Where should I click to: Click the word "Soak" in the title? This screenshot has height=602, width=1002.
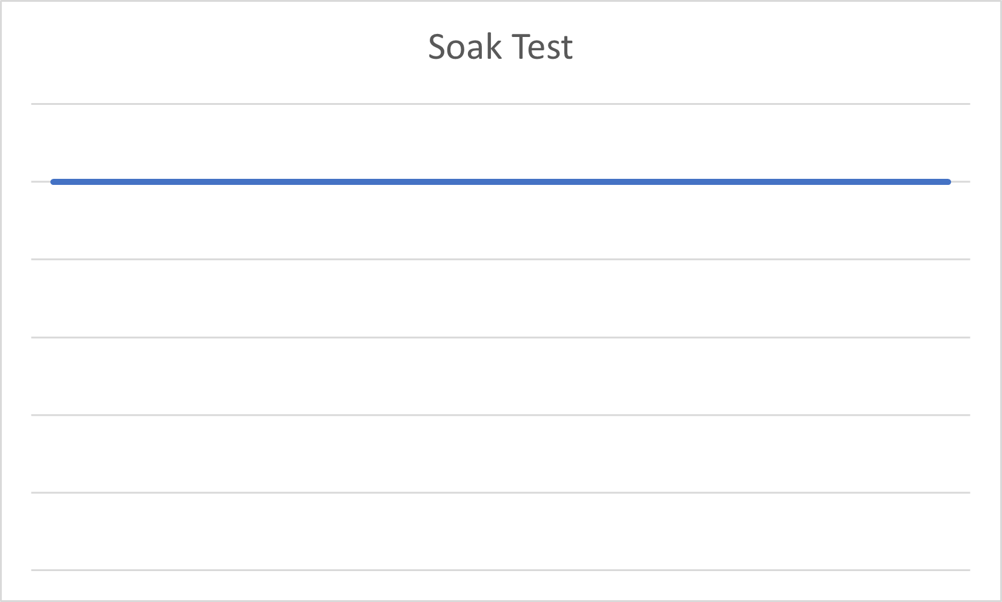[465, 47]
